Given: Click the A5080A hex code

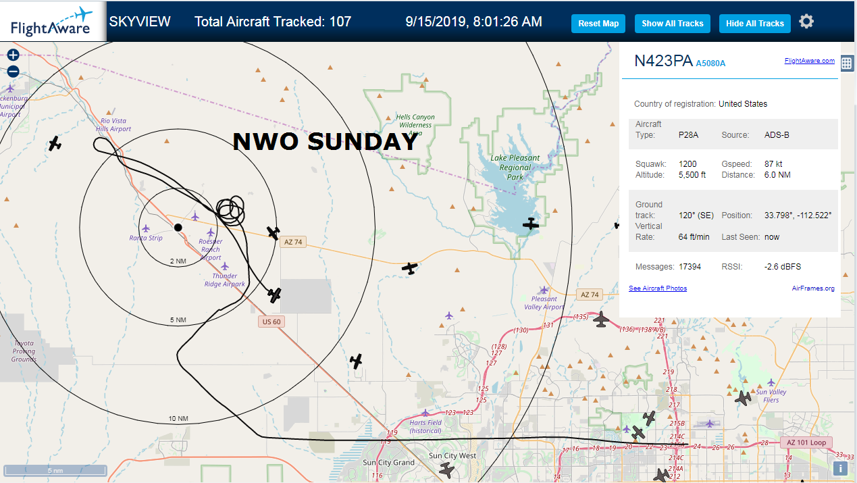Looking at the screenshot, I should (x=710, y=63).
